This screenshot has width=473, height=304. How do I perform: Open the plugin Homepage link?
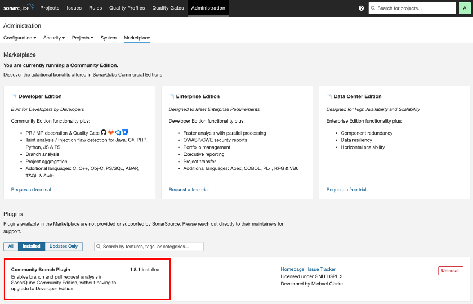coord(292,269)
